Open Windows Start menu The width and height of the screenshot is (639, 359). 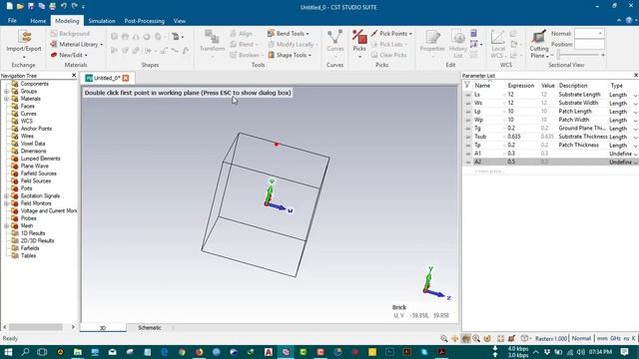click(x=8, y=352)
